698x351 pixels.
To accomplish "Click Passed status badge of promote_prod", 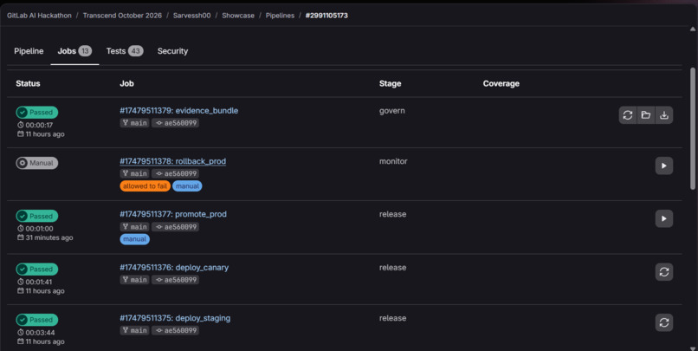I will 37,216.
